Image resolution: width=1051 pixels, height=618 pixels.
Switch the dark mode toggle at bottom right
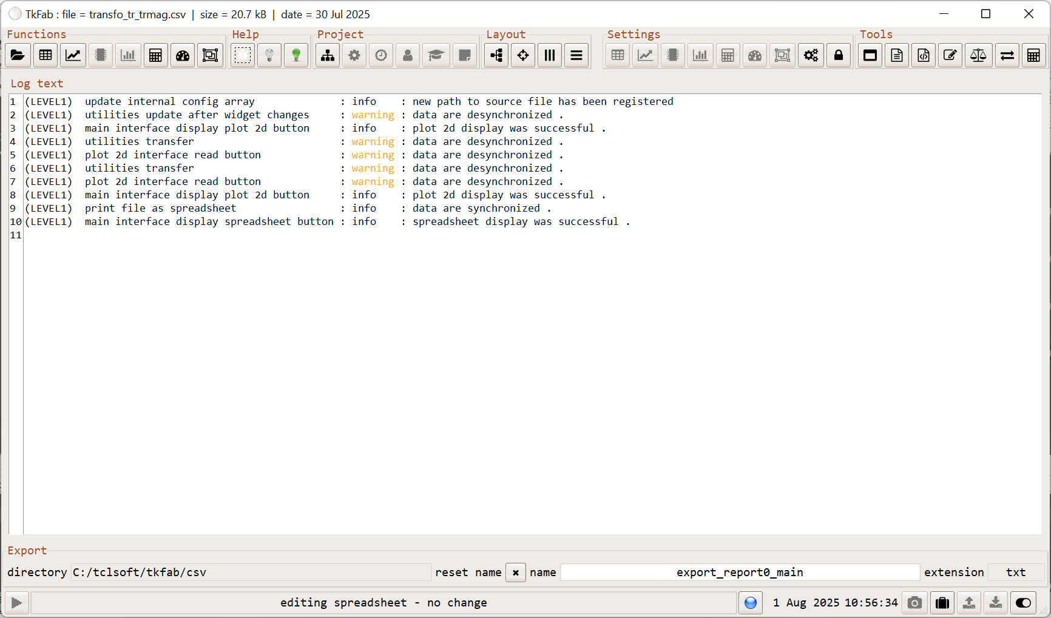coord(1024,602)
